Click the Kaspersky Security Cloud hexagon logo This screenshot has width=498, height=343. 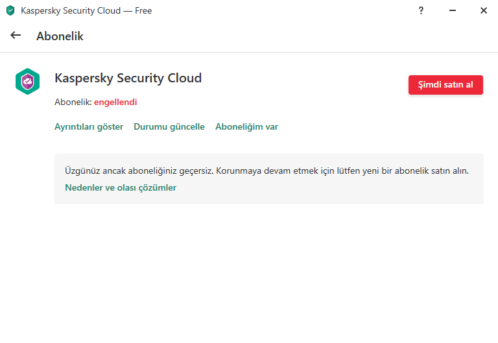tap(28, 81)
